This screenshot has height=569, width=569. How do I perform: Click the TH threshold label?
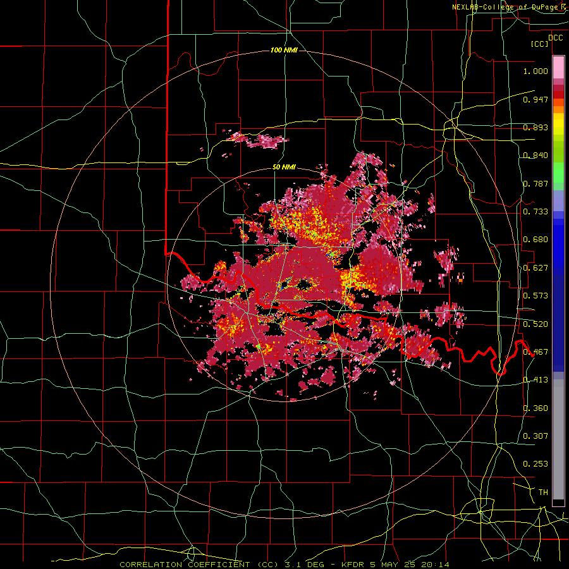(x=543, y=493)
